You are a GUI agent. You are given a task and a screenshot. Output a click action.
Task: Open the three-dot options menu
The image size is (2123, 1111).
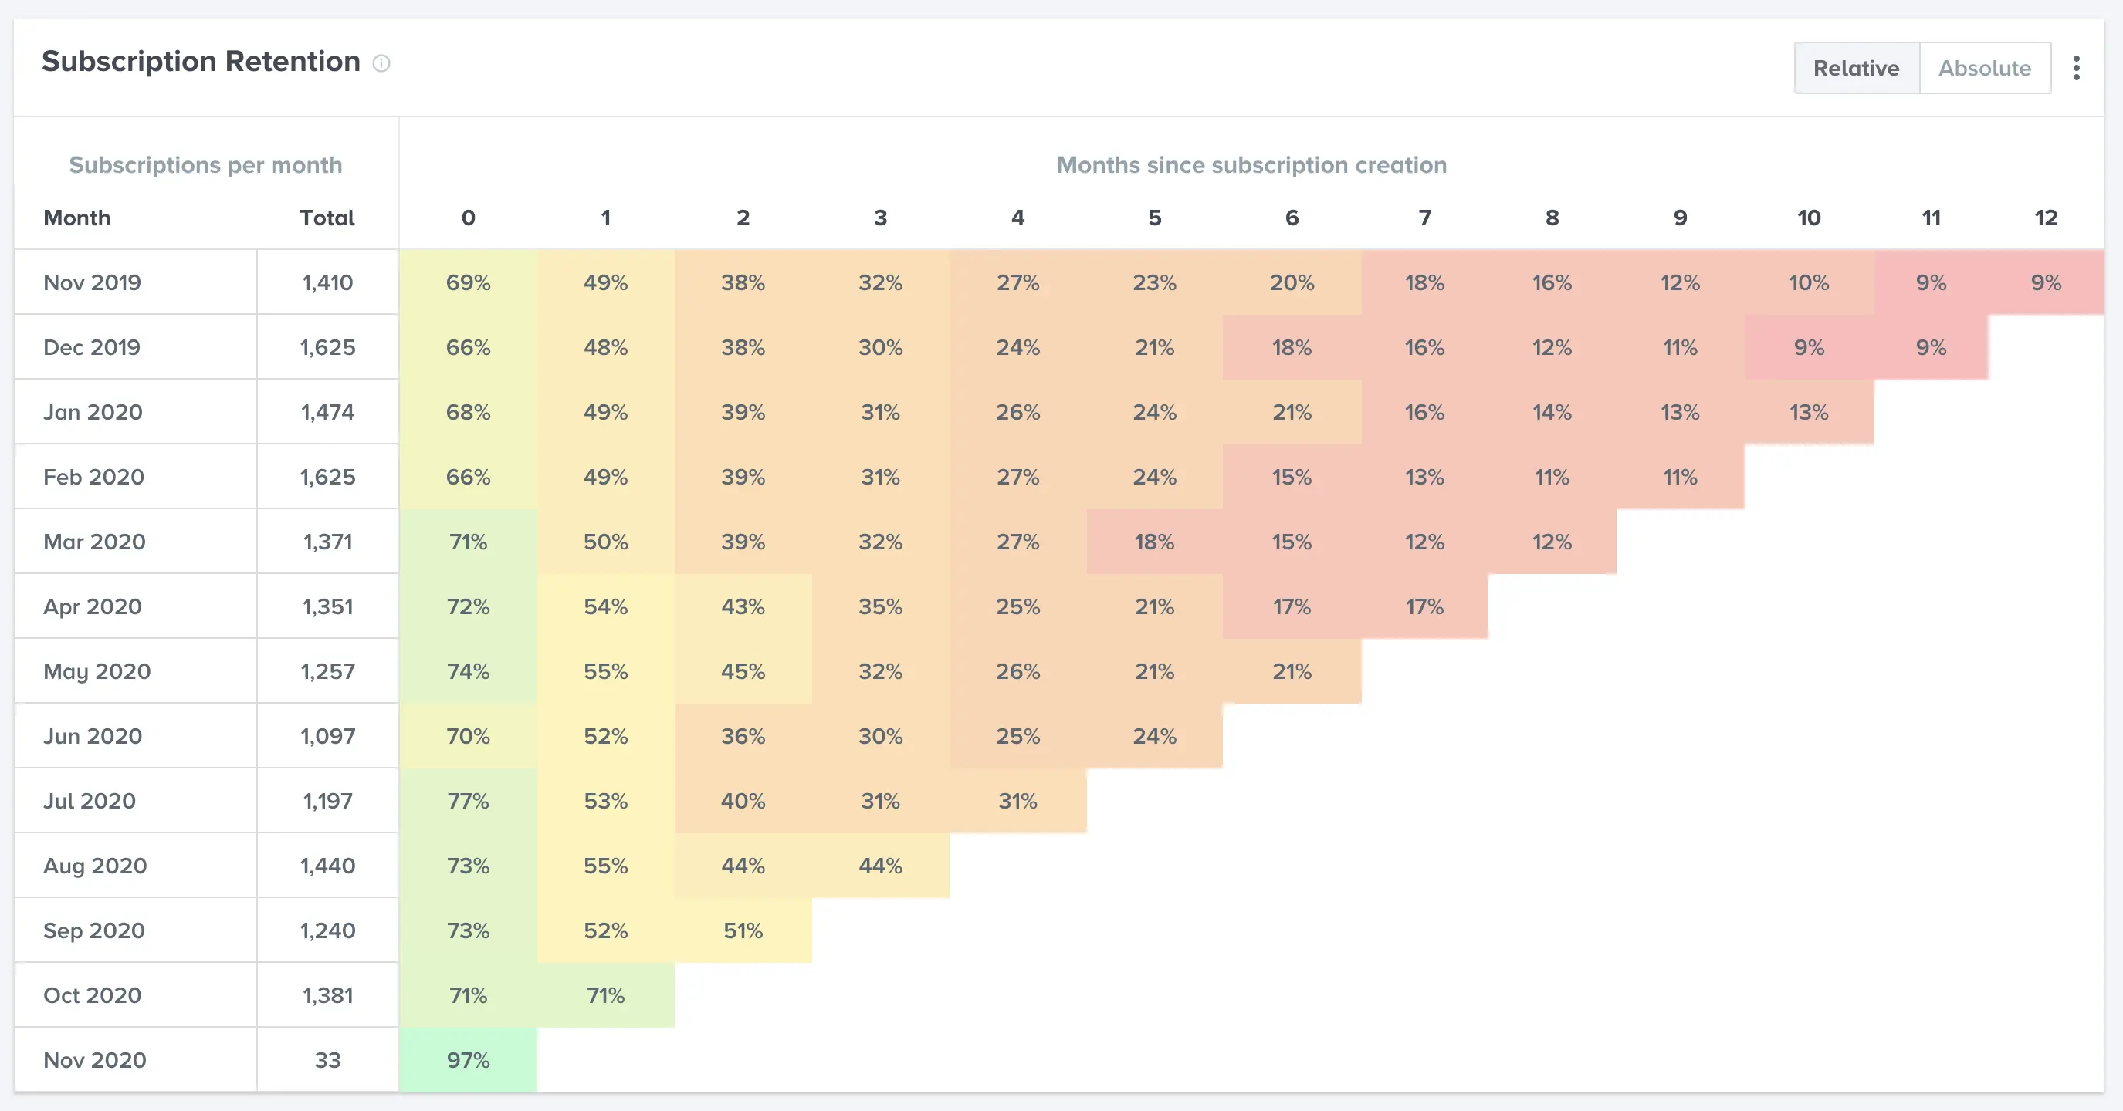click(2077, 69)
